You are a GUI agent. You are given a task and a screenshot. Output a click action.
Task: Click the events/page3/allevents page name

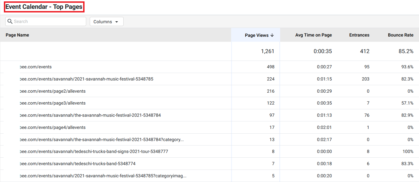pos(53,103)
